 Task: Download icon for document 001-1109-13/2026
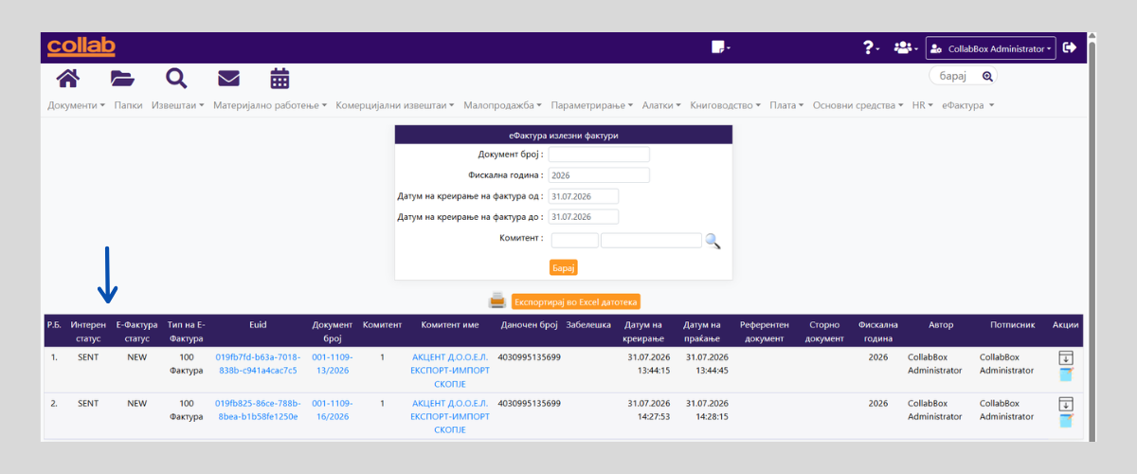click(x=1066, y=357)
